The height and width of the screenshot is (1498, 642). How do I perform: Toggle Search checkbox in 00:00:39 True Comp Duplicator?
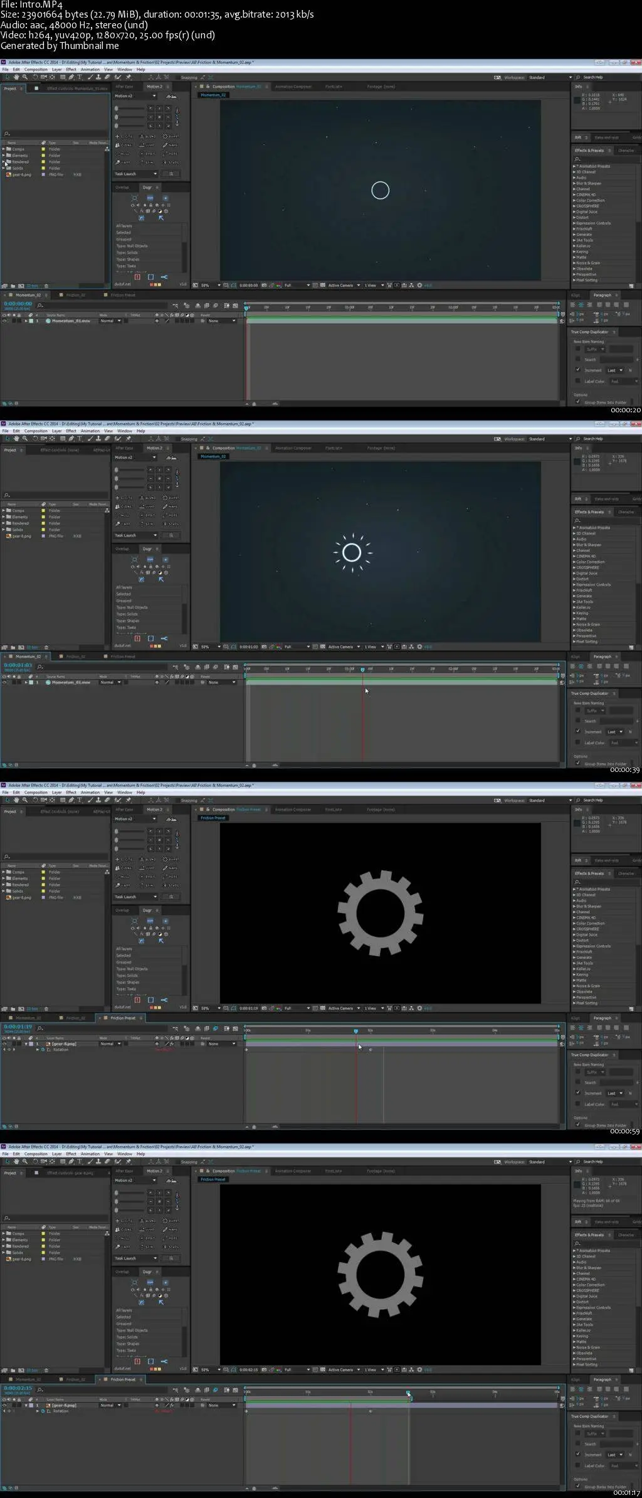tap(577, 720)
